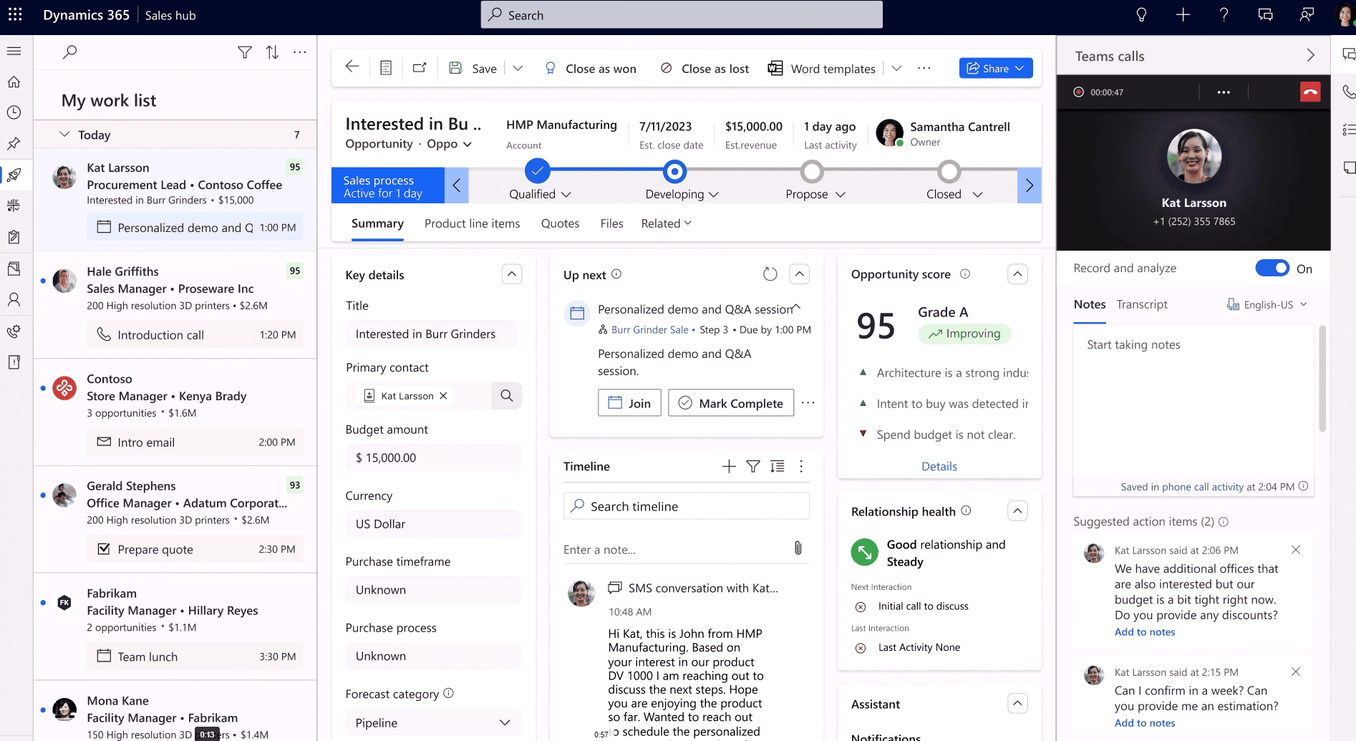Collapse the Relationship health card
This screenshot has width=1356, height=741.
[x=1017, y=511]
